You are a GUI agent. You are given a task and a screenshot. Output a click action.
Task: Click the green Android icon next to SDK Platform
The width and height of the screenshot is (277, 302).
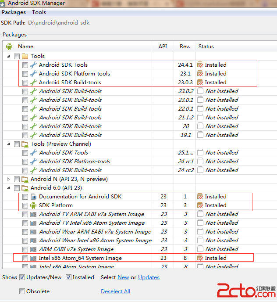tap(33, 205)
